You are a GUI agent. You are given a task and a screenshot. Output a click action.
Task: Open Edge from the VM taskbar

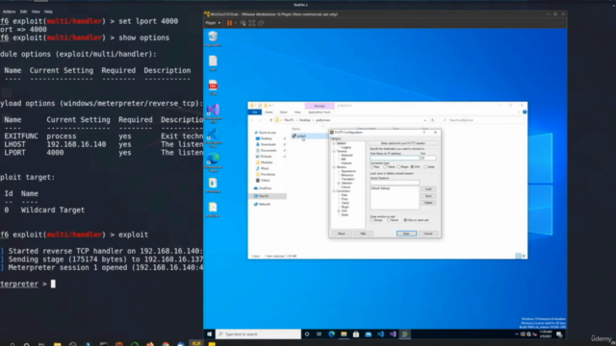click(331, 334)
